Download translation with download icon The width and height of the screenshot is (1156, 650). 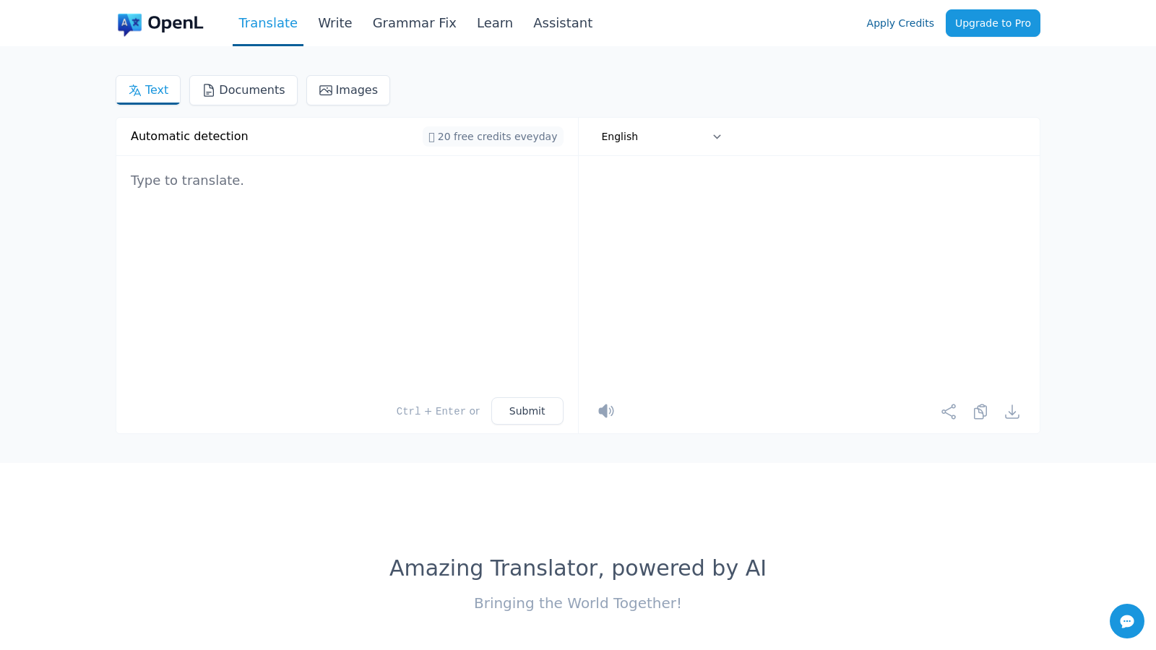point(1012,412)
